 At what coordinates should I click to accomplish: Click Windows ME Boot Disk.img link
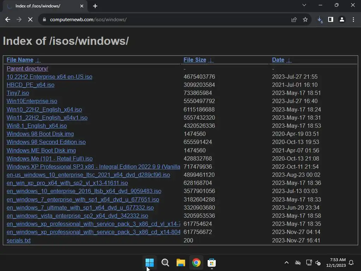coord(41,150)
